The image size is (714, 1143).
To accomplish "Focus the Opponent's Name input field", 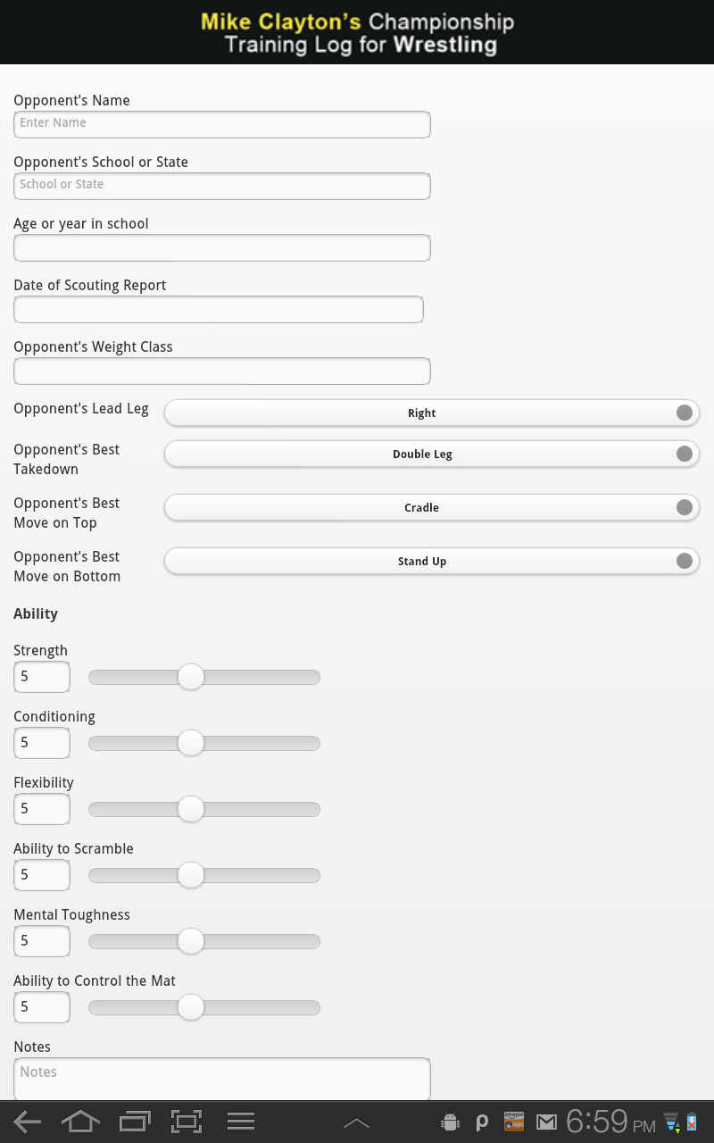I will 222,124.
